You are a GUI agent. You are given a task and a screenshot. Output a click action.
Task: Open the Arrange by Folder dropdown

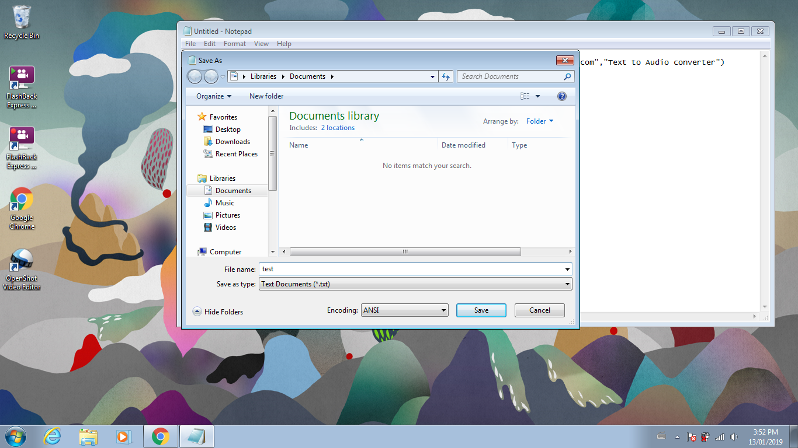[x=538, y=121]
